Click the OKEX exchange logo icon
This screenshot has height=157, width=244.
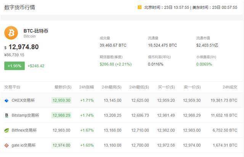(x=6, y=100)
